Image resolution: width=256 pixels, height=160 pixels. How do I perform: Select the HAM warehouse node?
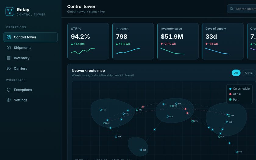[176, 104]
